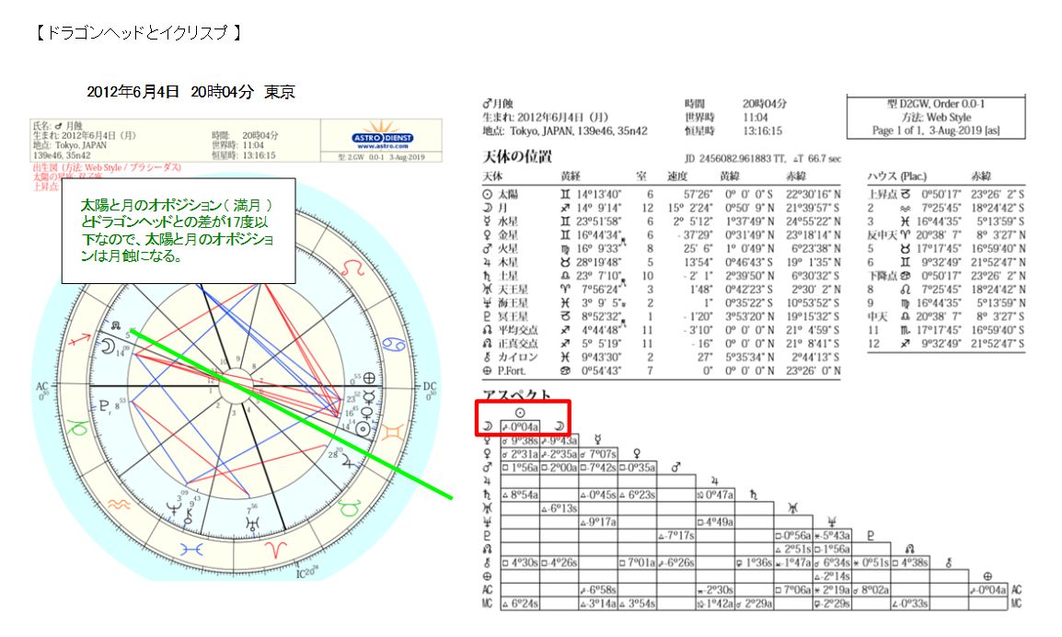Image resolution: width=1062 pixels, height=637 pixels.
Task: Click the aspect cell 0°51s in Chiron row
Action: [x=871, y=563]
